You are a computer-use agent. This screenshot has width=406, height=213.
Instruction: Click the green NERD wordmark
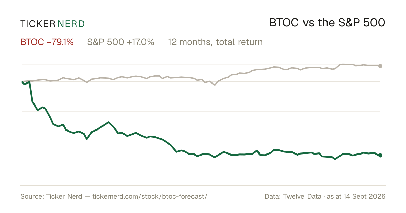click(71, 24)
